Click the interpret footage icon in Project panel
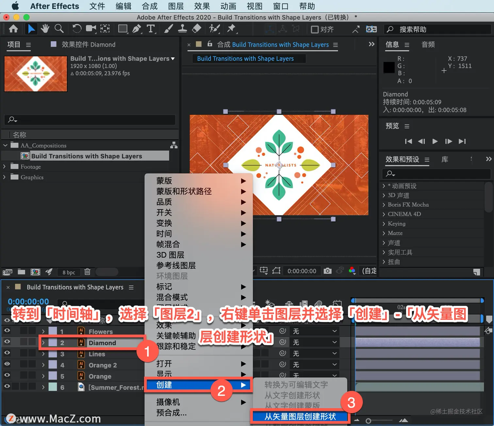The height and width of the screenshot is (426, 494). pos(8,272)
